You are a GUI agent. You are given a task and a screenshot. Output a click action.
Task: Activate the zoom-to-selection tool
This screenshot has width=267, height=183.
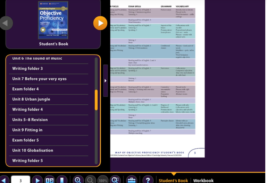pyautogui.click(x=115, y=180)
